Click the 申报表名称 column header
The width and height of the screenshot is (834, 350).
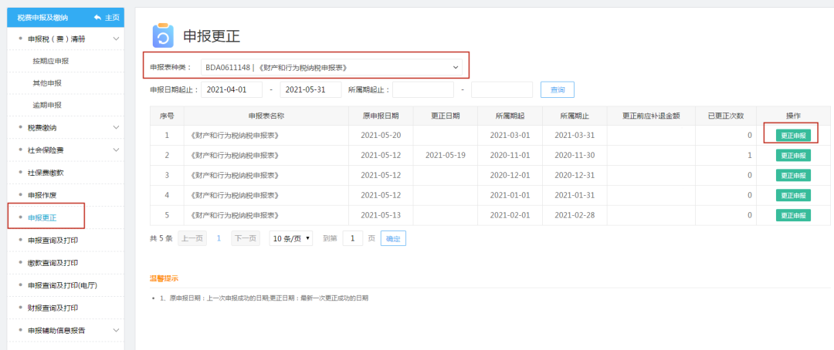tap(266, 115)
